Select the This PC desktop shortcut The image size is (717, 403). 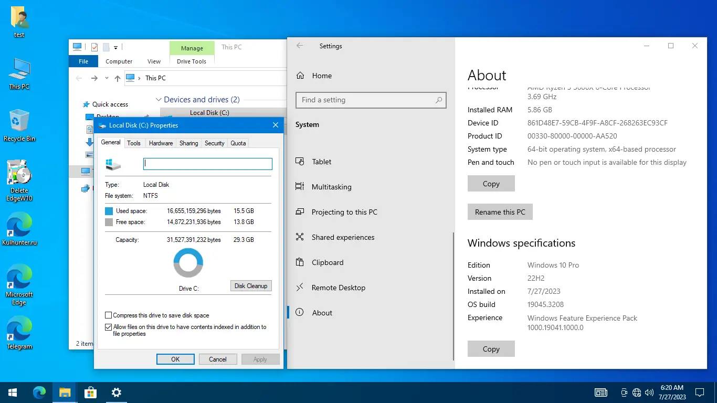point(19,74)
